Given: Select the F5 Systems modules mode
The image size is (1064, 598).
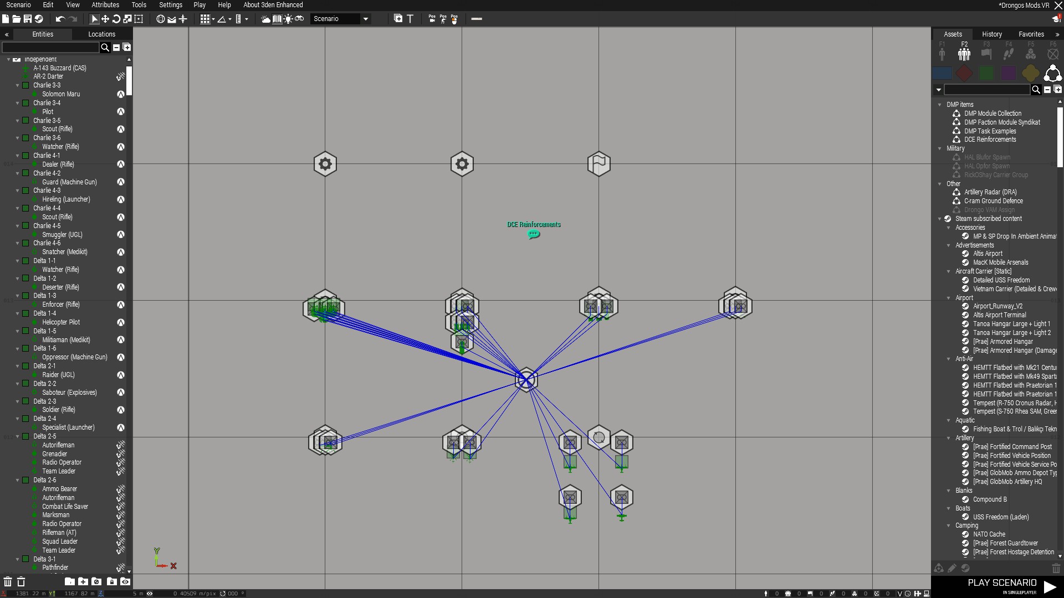Looking at the screenshot, I should pyautogui.click(x=1031, y=51).
